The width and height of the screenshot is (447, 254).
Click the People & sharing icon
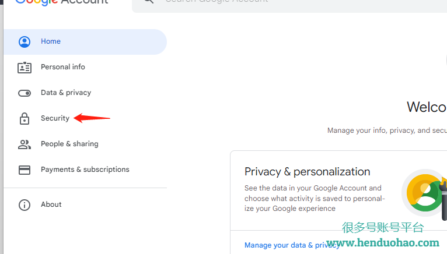[25, 144]
